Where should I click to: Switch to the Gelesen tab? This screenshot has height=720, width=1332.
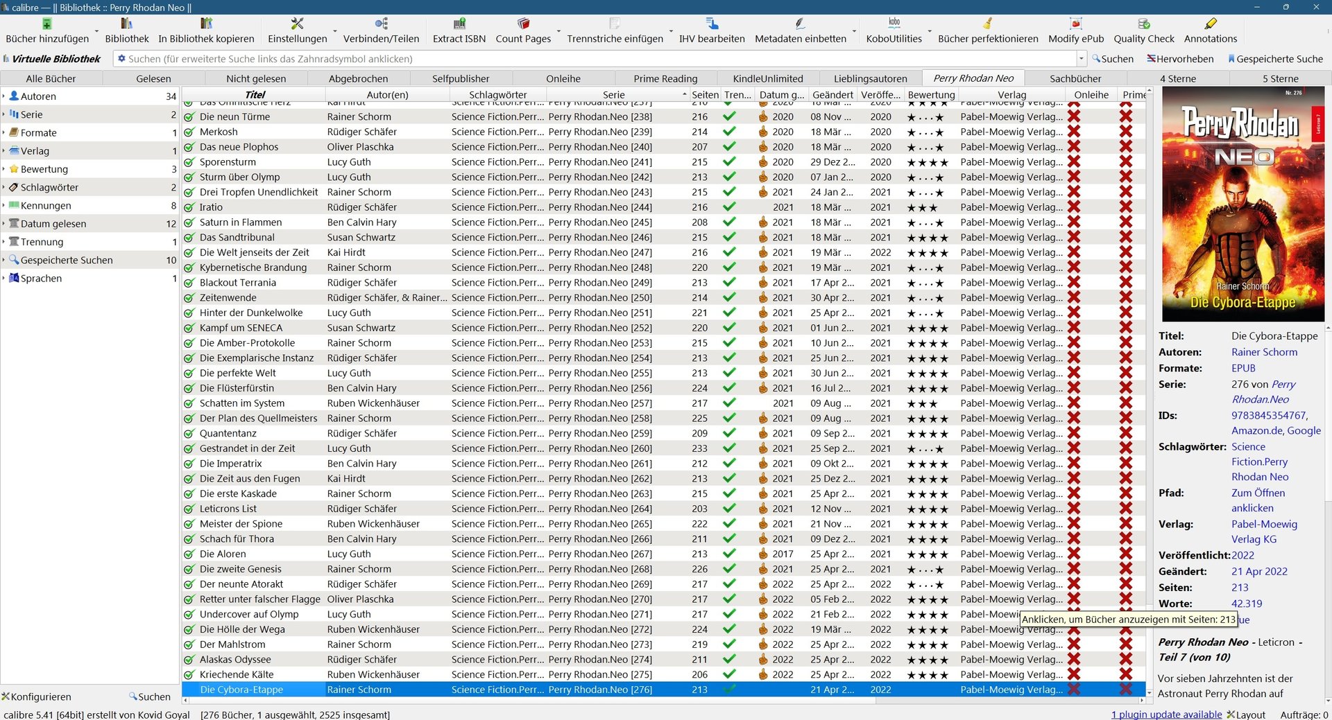[153, 78]
